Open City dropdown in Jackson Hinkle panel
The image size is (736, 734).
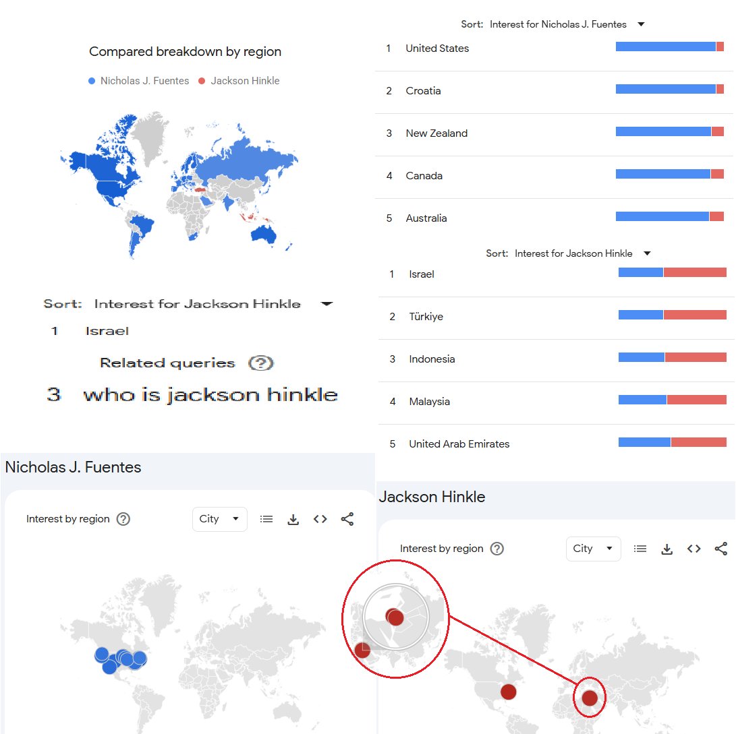(x=593, y=548)
